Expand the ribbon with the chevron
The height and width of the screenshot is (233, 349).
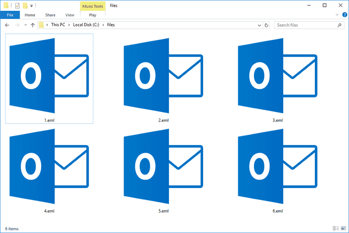pyautogui.click(x=337, y=15)
